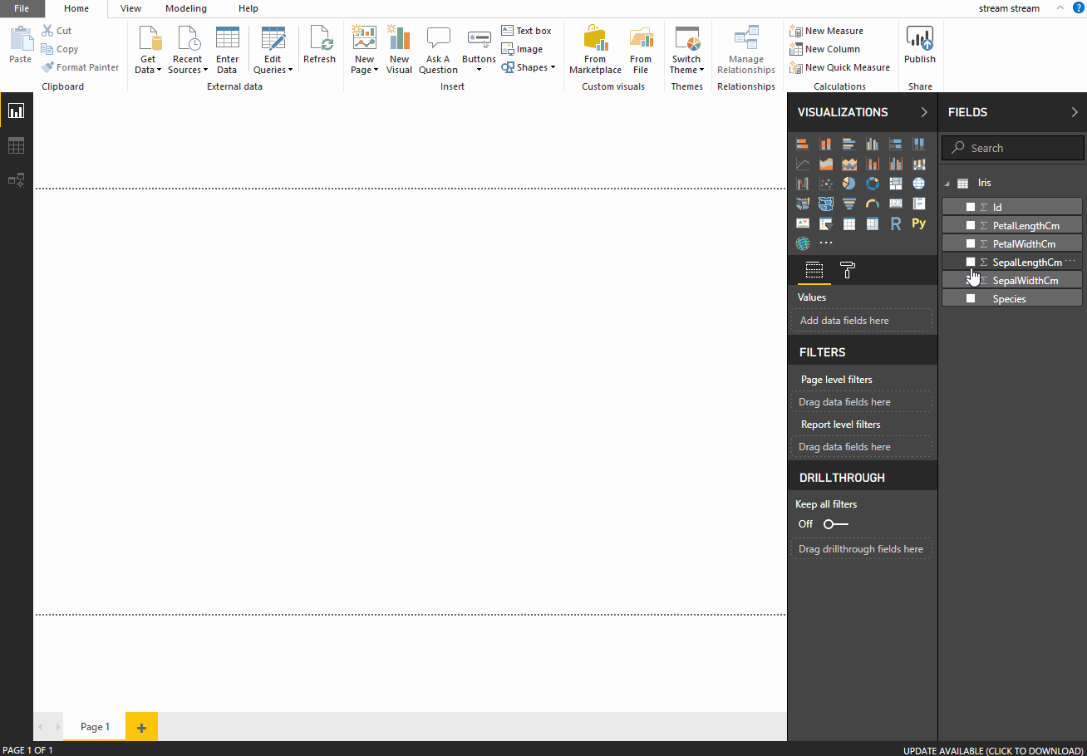Open the Fields well tab icon

click(x=814, y=270)
